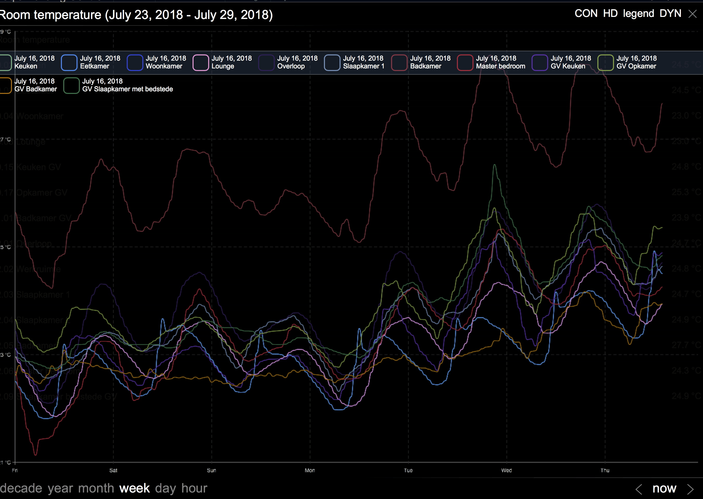Click the Sun marker on time axis
Image resolution: width=703 pixels, height=499 pixels.
211,470
